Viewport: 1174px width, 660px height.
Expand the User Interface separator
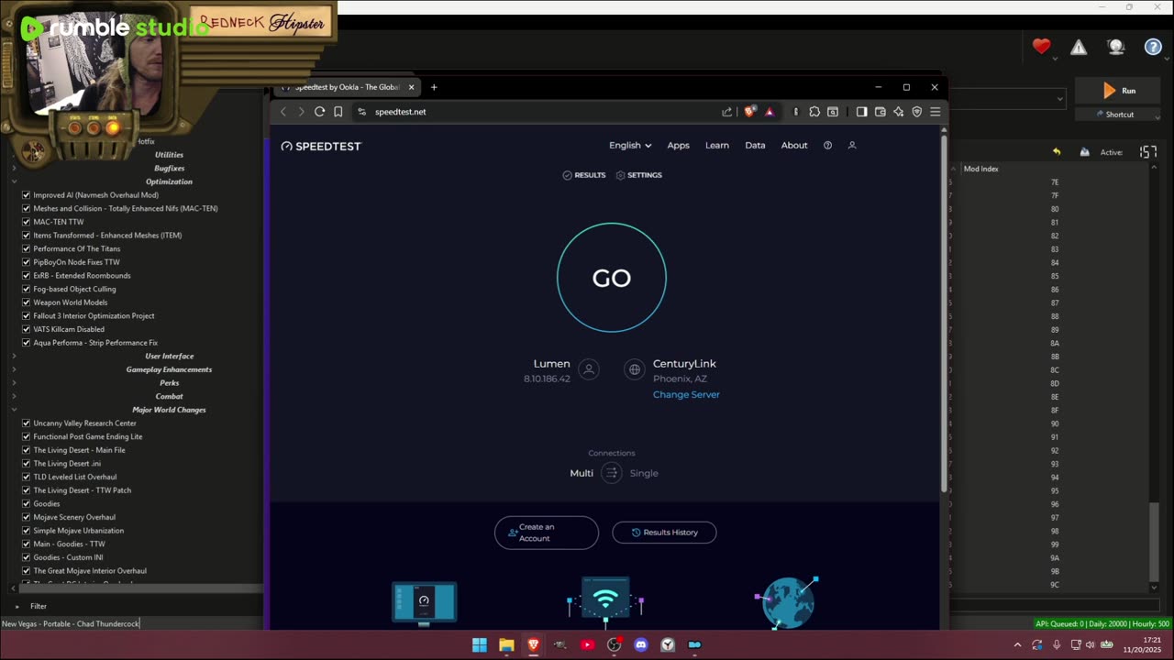coord(14,356)
